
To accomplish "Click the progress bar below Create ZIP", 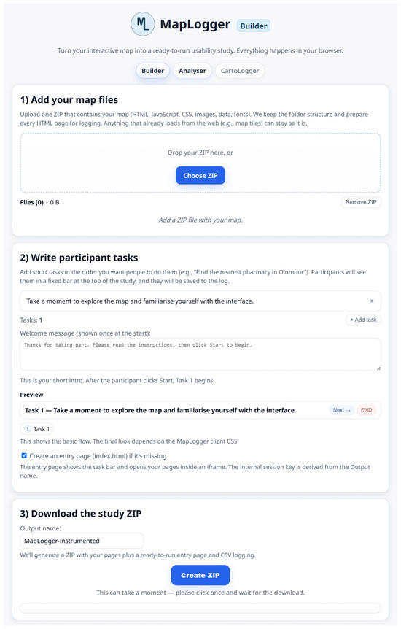I will coord(200,608).
